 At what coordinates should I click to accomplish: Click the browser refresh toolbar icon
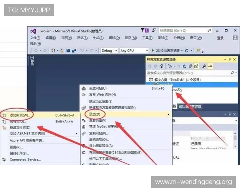(x=186, y=50)
